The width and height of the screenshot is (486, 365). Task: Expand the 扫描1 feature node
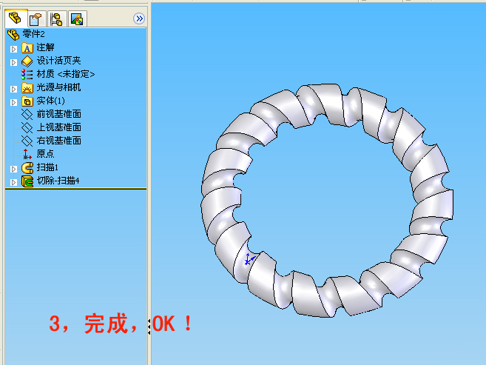pyautogui.click(x=13, y=169)
